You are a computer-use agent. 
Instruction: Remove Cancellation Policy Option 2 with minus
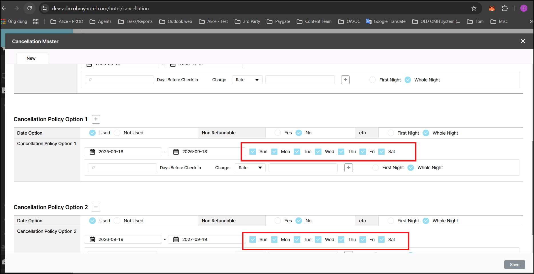96,207
